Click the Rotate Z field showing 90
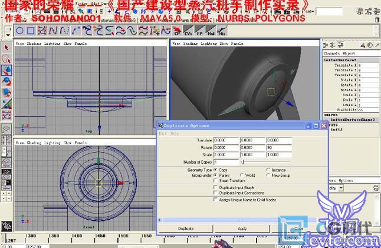The width and height of the screenshot is (381, 248). pos(279,147)
